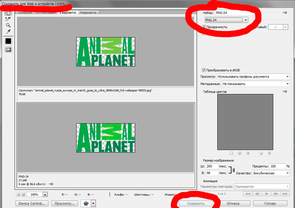Click the constrain proportions link icon
The image size is (295, 208).
(x=233, y=170)
